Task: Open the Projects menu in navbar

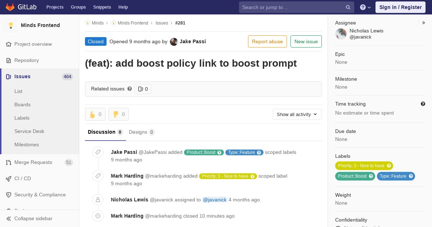Action: click(55, 7)
